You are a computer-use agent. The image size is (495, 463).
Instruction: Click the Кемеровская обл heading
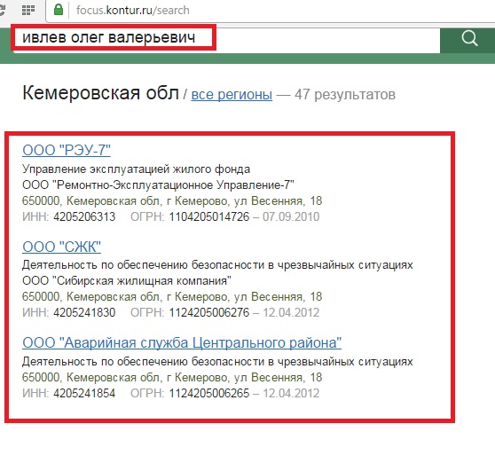[x=101, y=93]
